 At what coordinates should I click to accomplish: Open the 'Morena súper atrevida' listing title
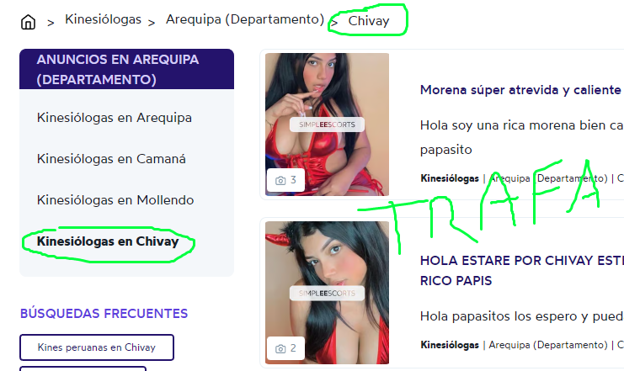[522, 90]
